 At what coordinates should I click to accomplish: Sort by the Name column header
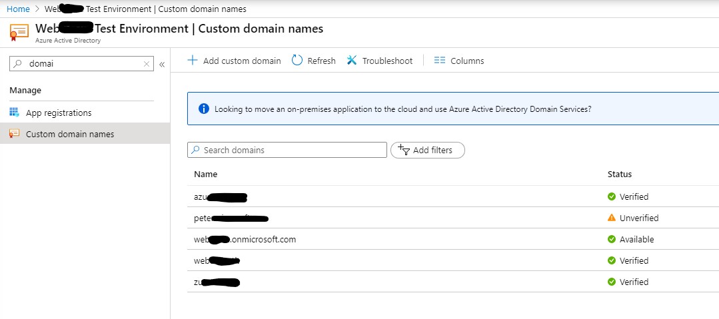205,174
